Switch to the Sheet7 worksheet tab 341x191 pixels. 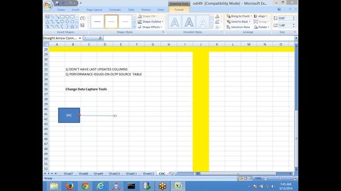68,173
